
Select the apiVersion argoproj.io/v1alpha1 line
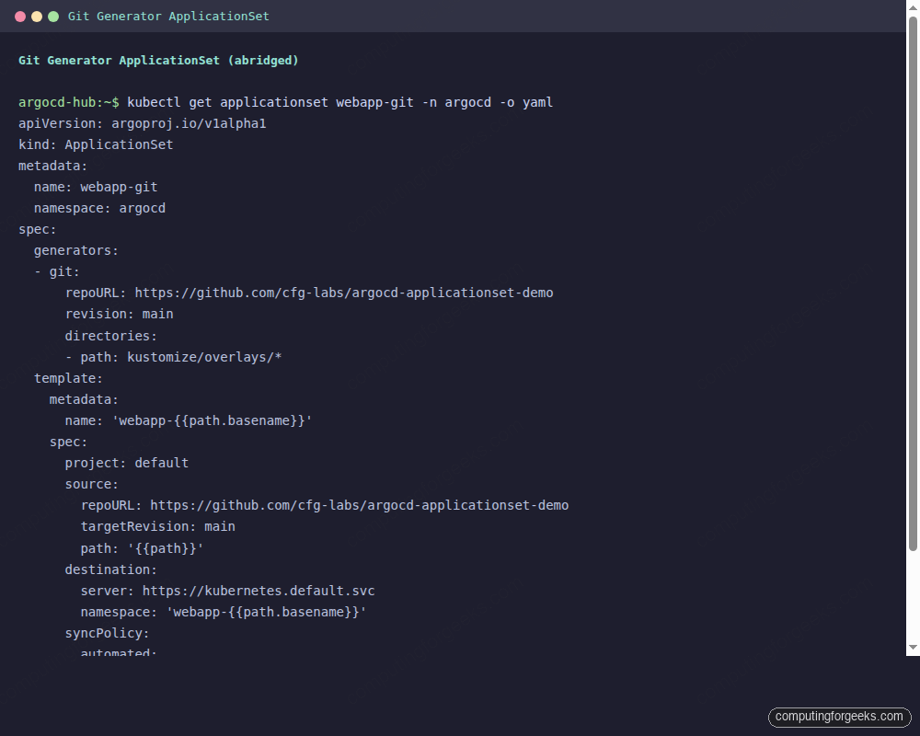coord(142,123)
